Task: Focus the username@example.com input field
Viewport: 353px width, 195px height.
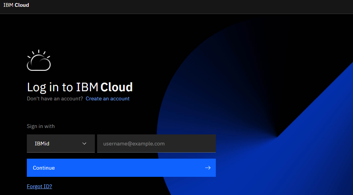Action: tap(156, 144)
